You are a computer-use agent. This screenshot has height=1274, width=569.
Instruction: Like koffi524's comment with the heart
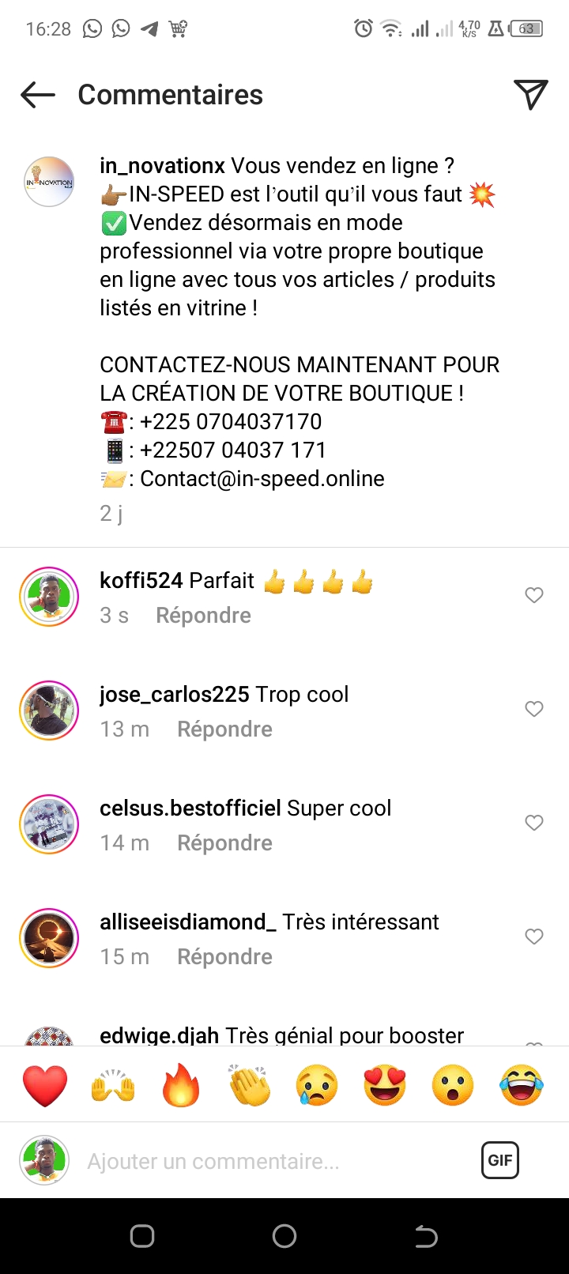(534, 595)
